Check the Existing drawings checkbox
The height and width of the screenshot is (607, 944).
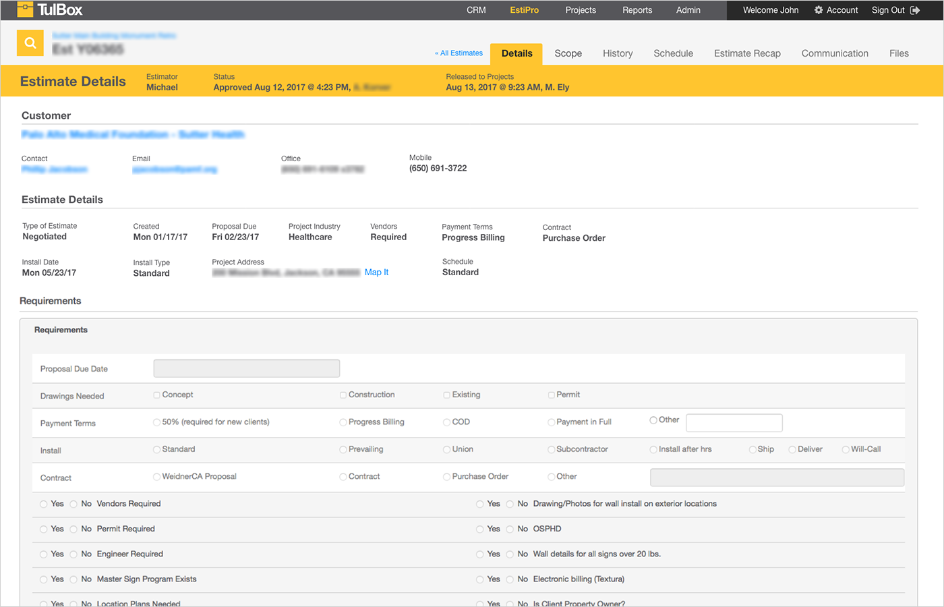tap(446, 395)
